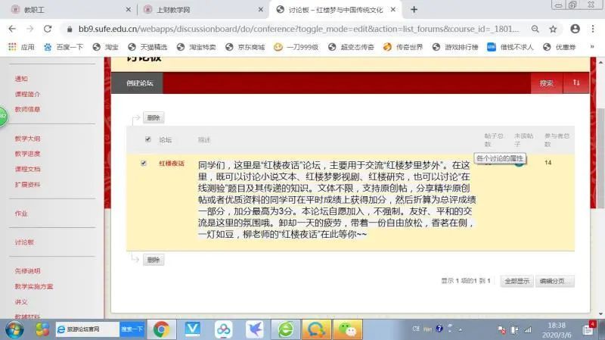The width and height of the screenshot is (605, 340).
Task: Open Google Chrome in the taskbar
Action: point(161,329)
